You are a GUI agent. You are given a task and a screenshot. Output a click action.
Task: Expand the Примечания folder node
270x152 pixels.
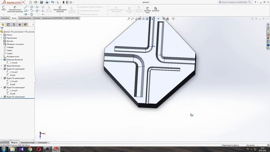(2, 38)
